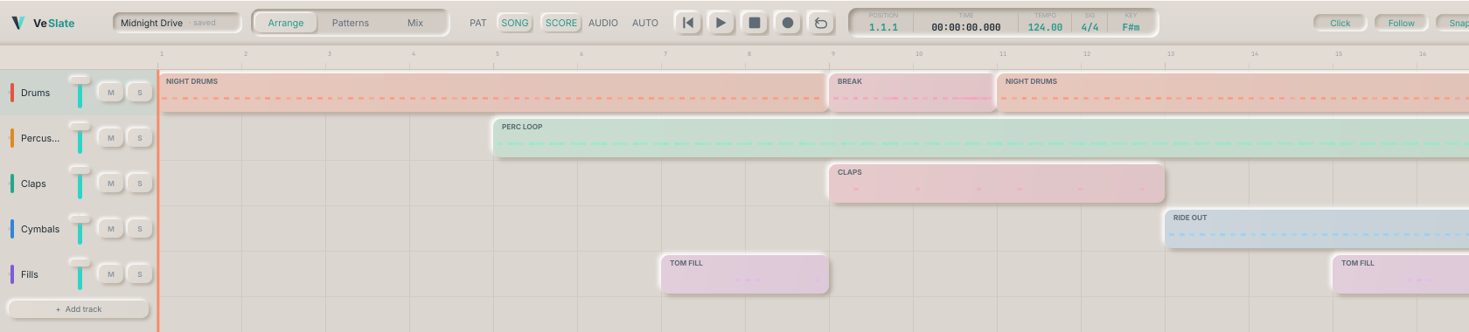This screenshot has height=332, width=1469.
Task: Arm recording with the Record button
Action: click(787, 23)
